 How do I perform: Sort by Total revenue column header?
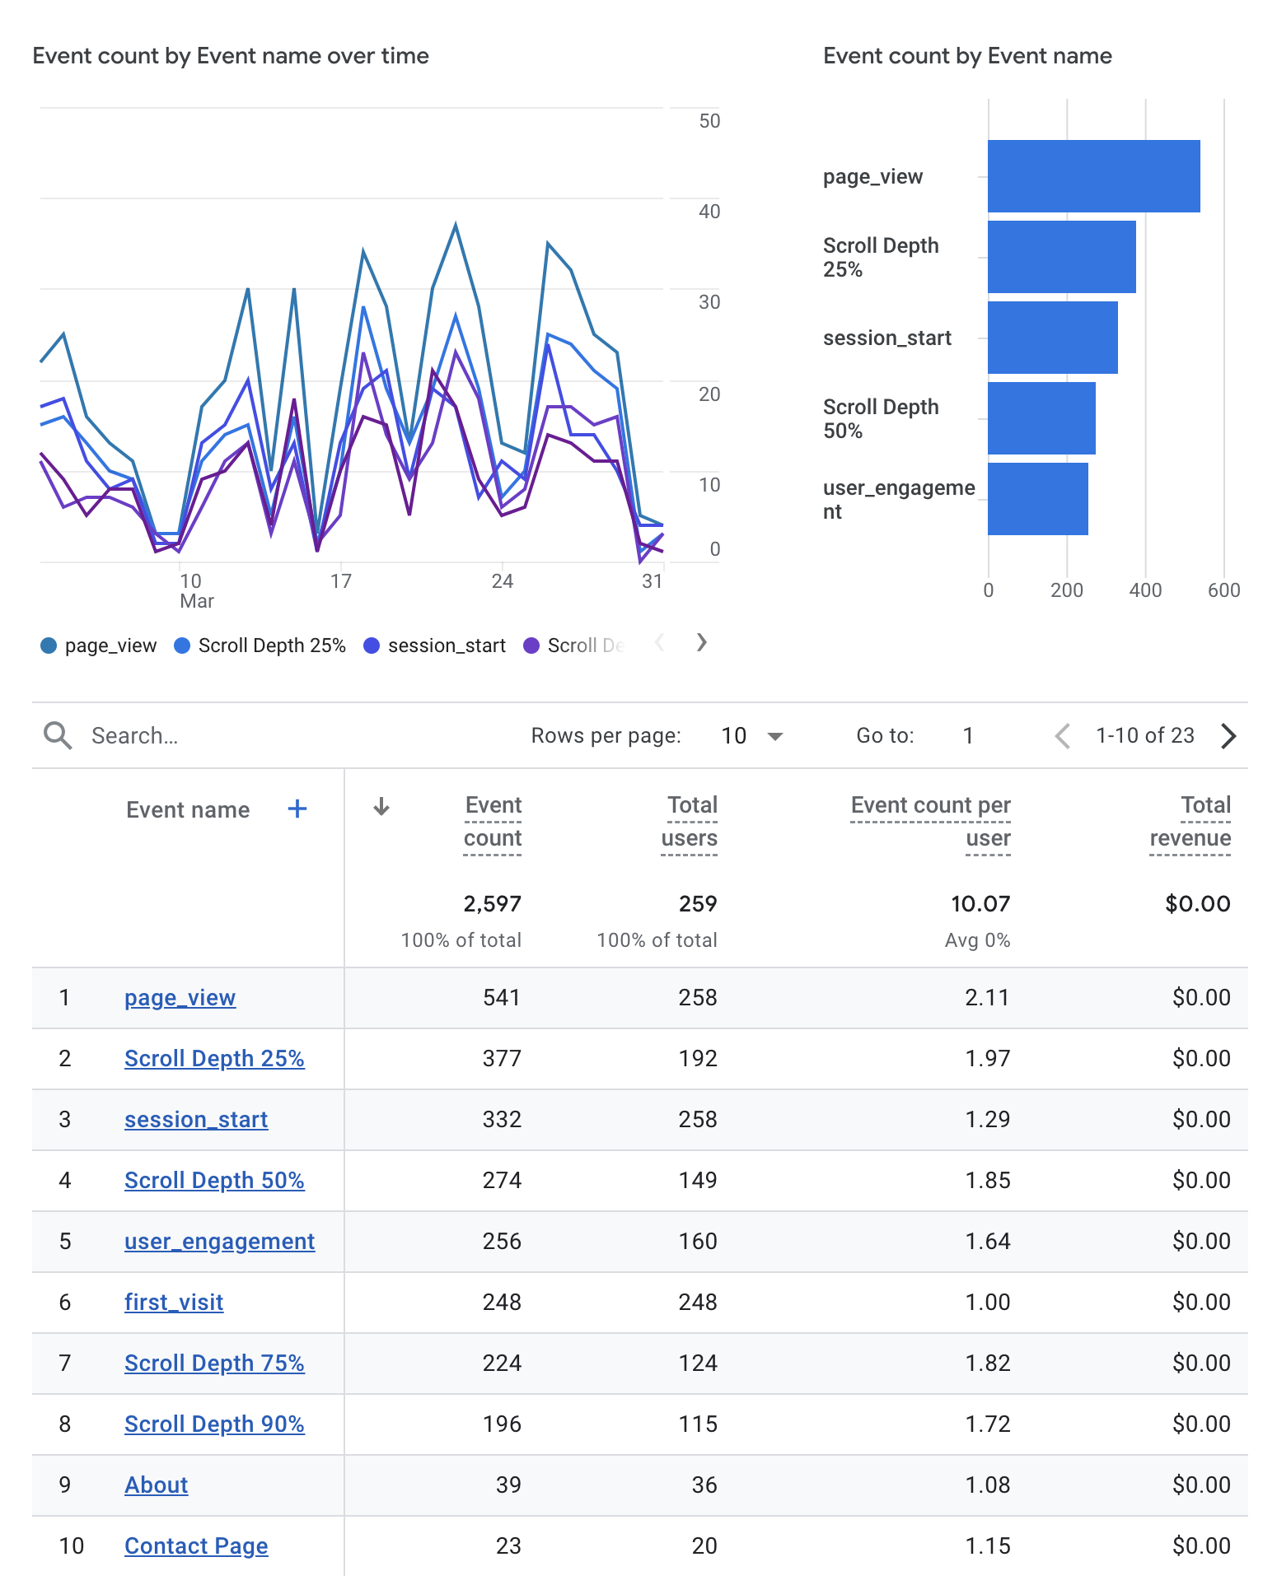(x=1190, y=822)
